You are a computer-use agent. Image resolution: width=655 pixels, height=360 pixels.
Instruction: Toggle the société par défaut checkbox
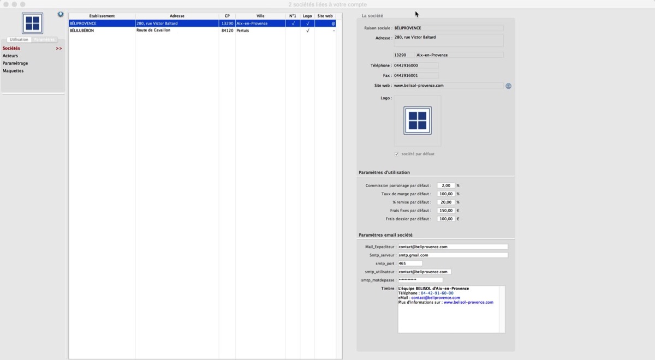(x=397, y=154)
